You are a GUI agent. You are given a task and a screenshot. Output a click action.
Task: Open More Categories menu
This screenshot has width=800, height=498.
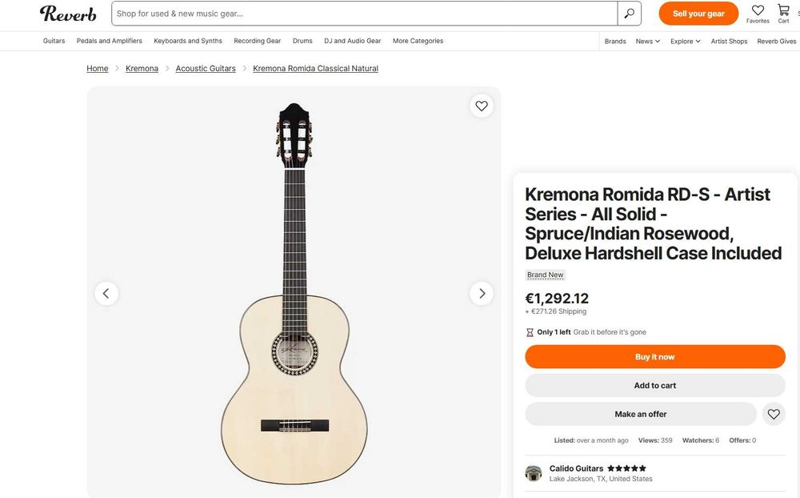(418, 41)
